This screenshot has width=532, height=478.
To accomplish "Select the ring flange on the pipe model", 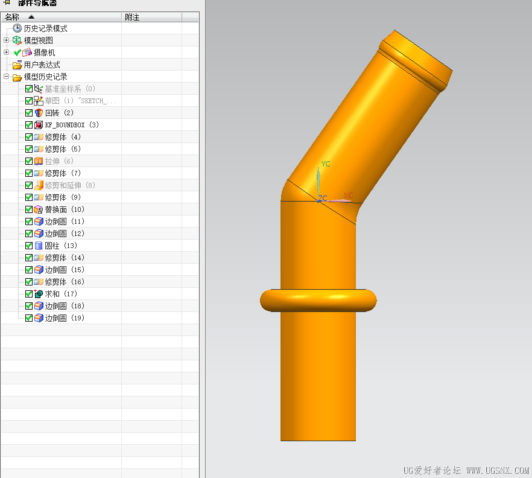I will click(318, 301).
